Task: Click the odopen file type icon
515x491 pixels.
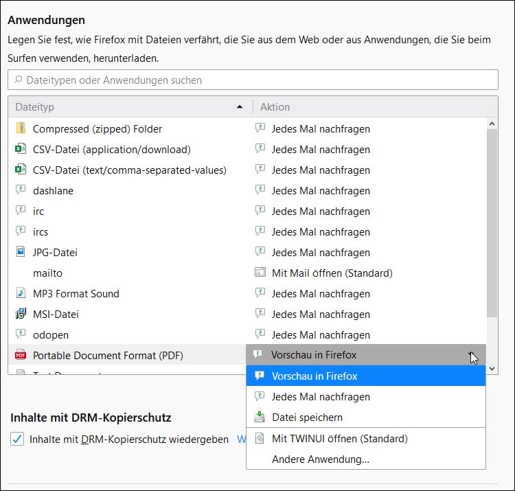Action: point(21,334)
